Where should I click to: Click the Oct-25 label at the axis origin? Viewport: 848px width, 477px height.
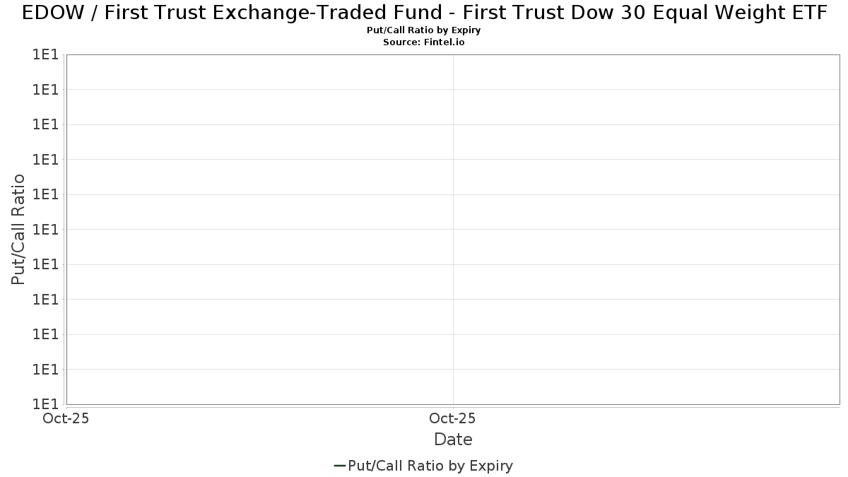tap(66, 418)
